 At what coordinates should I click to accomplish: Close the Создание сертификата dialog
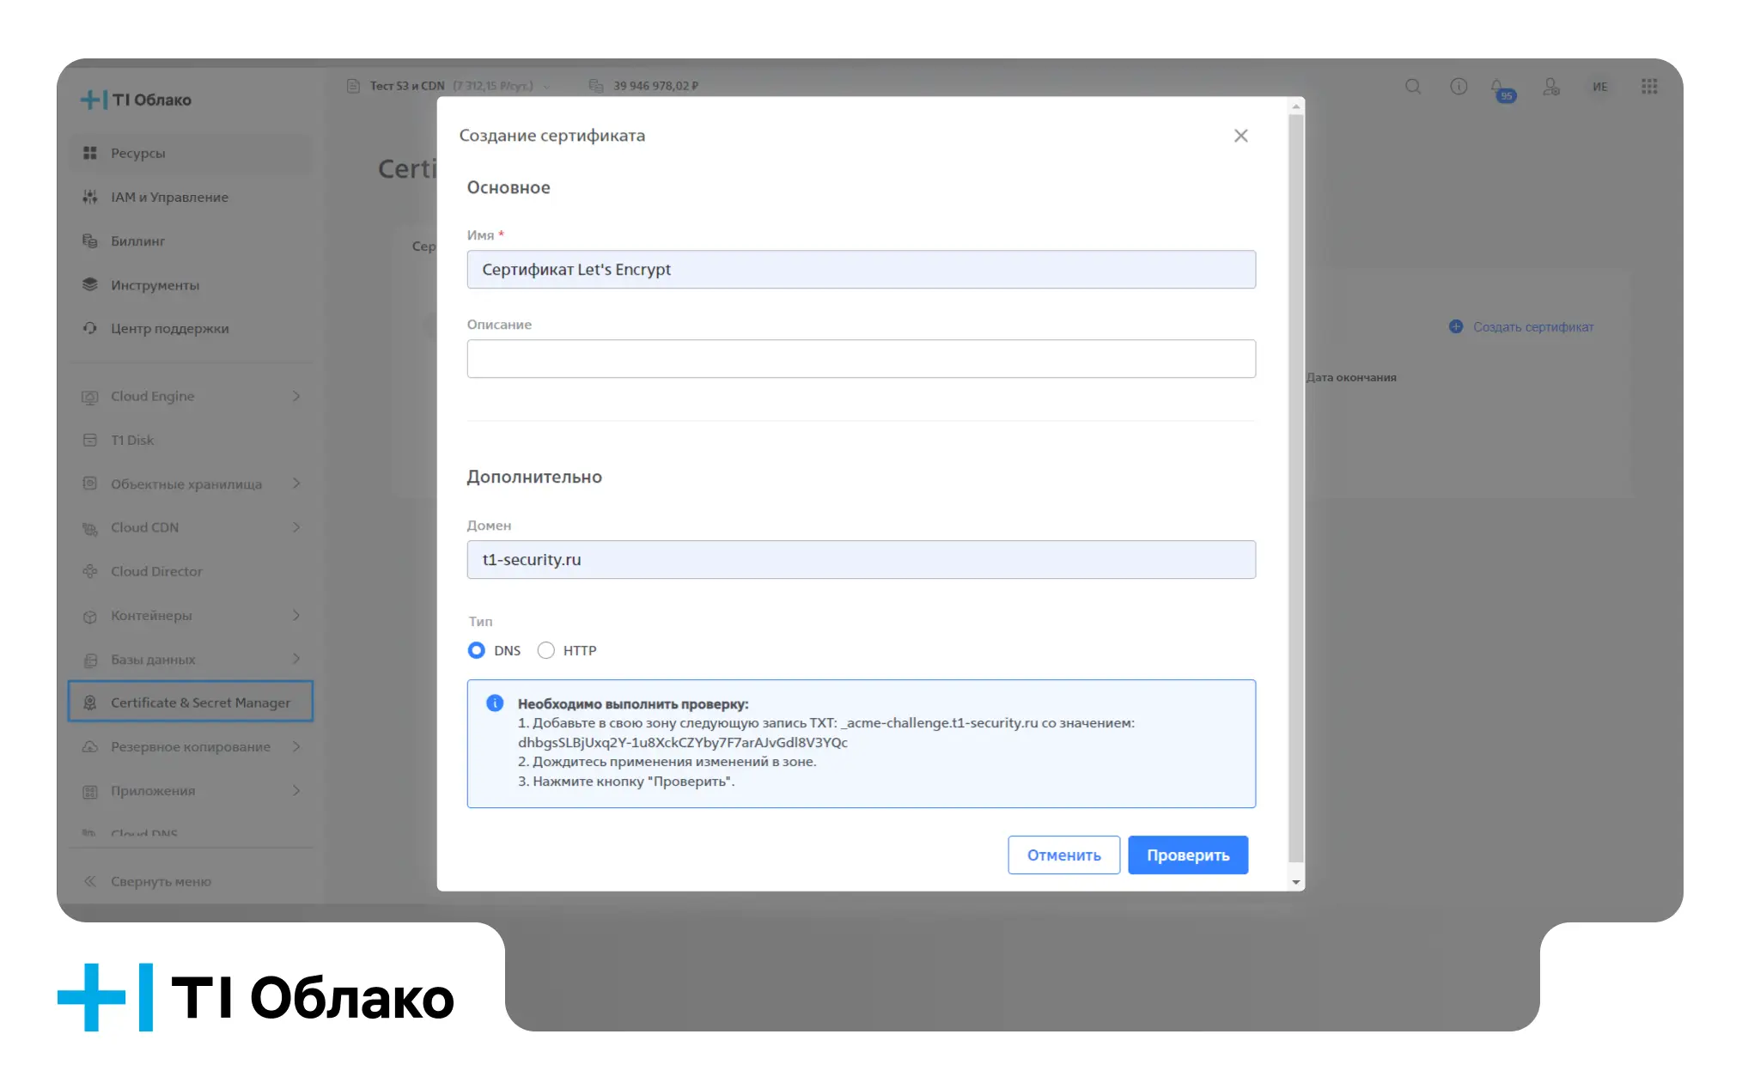point(1240,136)
